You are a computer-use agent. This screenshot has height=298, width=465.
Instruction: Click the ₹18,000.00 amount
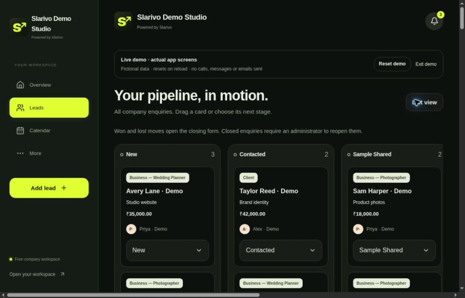point(366,214)
